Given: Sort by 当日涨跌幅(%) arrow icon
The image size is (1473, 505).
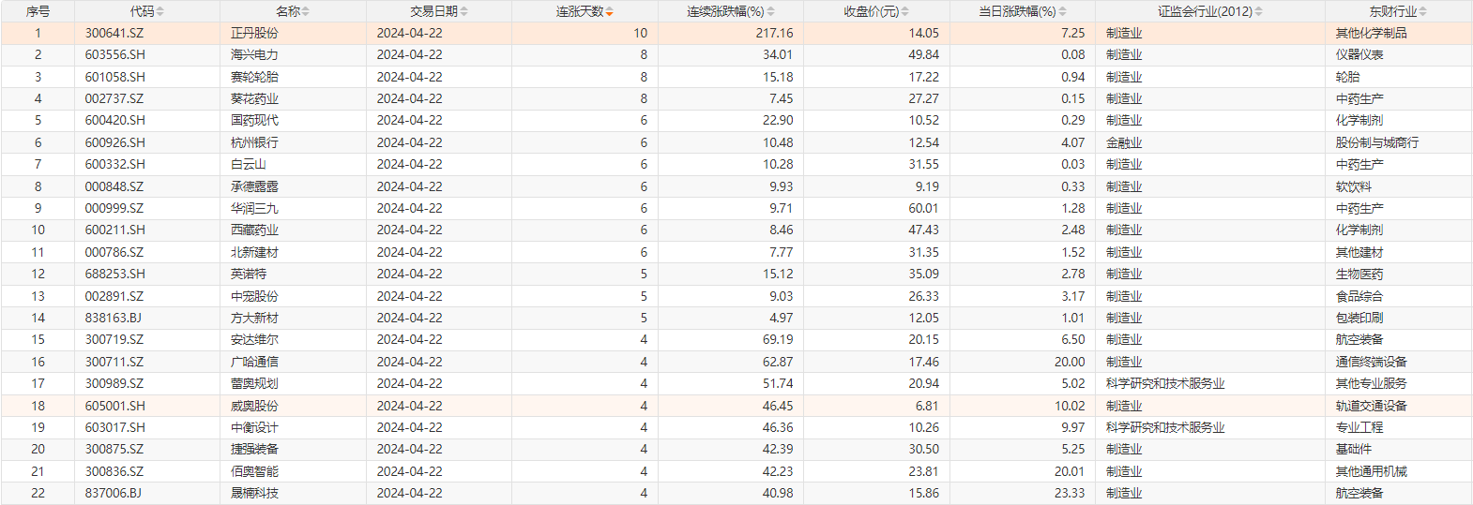Looking at the screenshot, I should [1063, 11].
